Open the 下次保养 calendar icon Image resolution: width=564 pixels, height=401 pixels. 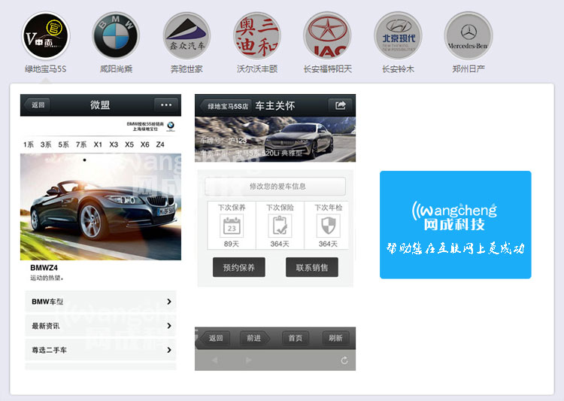click(x=232, y=226)
